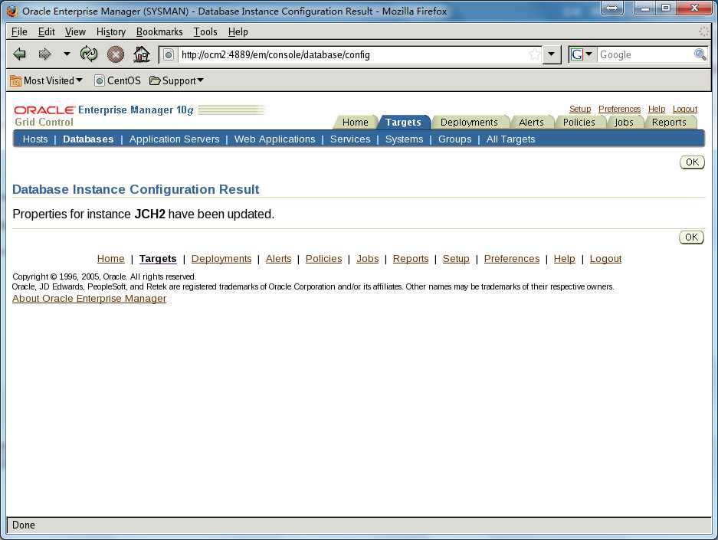The height and width of the screenshot is (540, 718).
Task: Select the Hosts subtab
Action: point(35,139)
